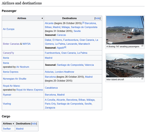Open the Vueling airline link
Image resolution: width=147 pixels, height=133 pixels.
pyautogui.click(x=7, y=104)
